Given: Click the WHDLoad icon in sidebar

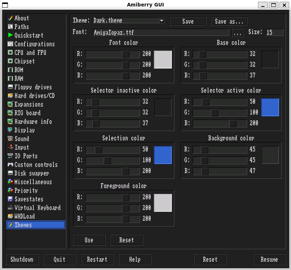Looking at the screenshot, I should tap(10, 216).
